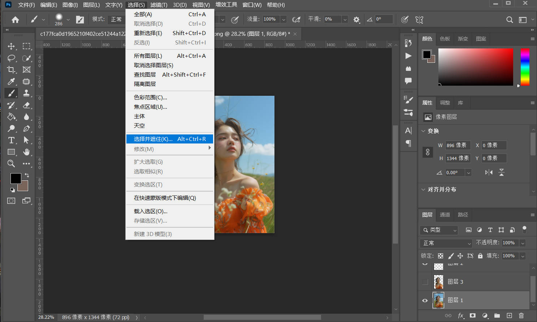This screenshot has height=322, width=537.
Task: Open the layer blend mode 正常 dropdown
Action: (446, 243)
